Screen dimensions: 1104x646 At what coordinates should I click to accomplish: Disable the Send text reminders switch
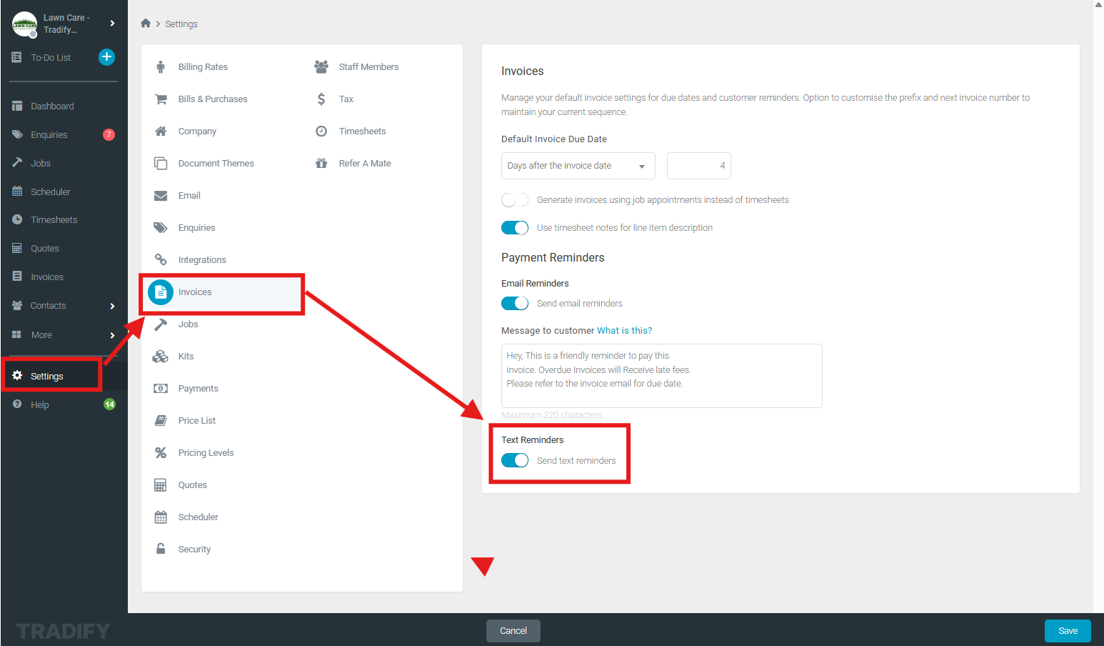(515, 461)
